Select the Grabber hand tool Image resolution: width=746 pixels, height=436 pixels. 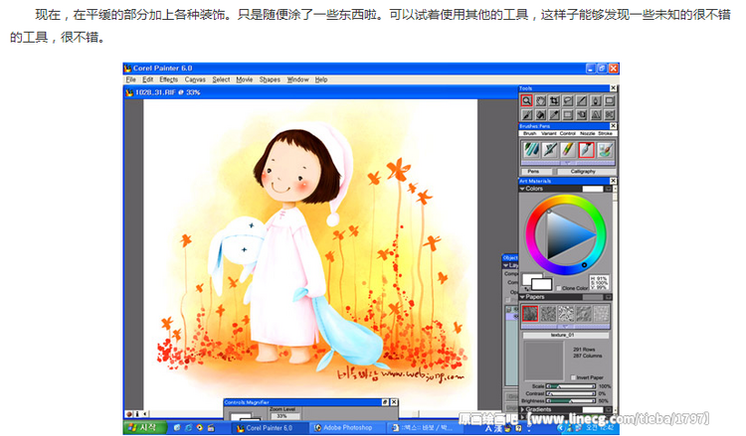(x=540, y=100)
